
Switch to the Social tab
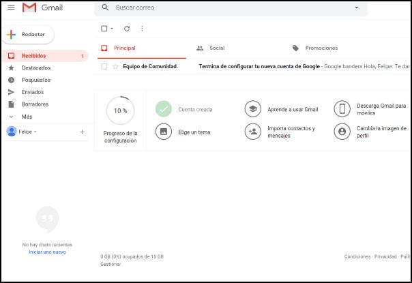[217, 48]
